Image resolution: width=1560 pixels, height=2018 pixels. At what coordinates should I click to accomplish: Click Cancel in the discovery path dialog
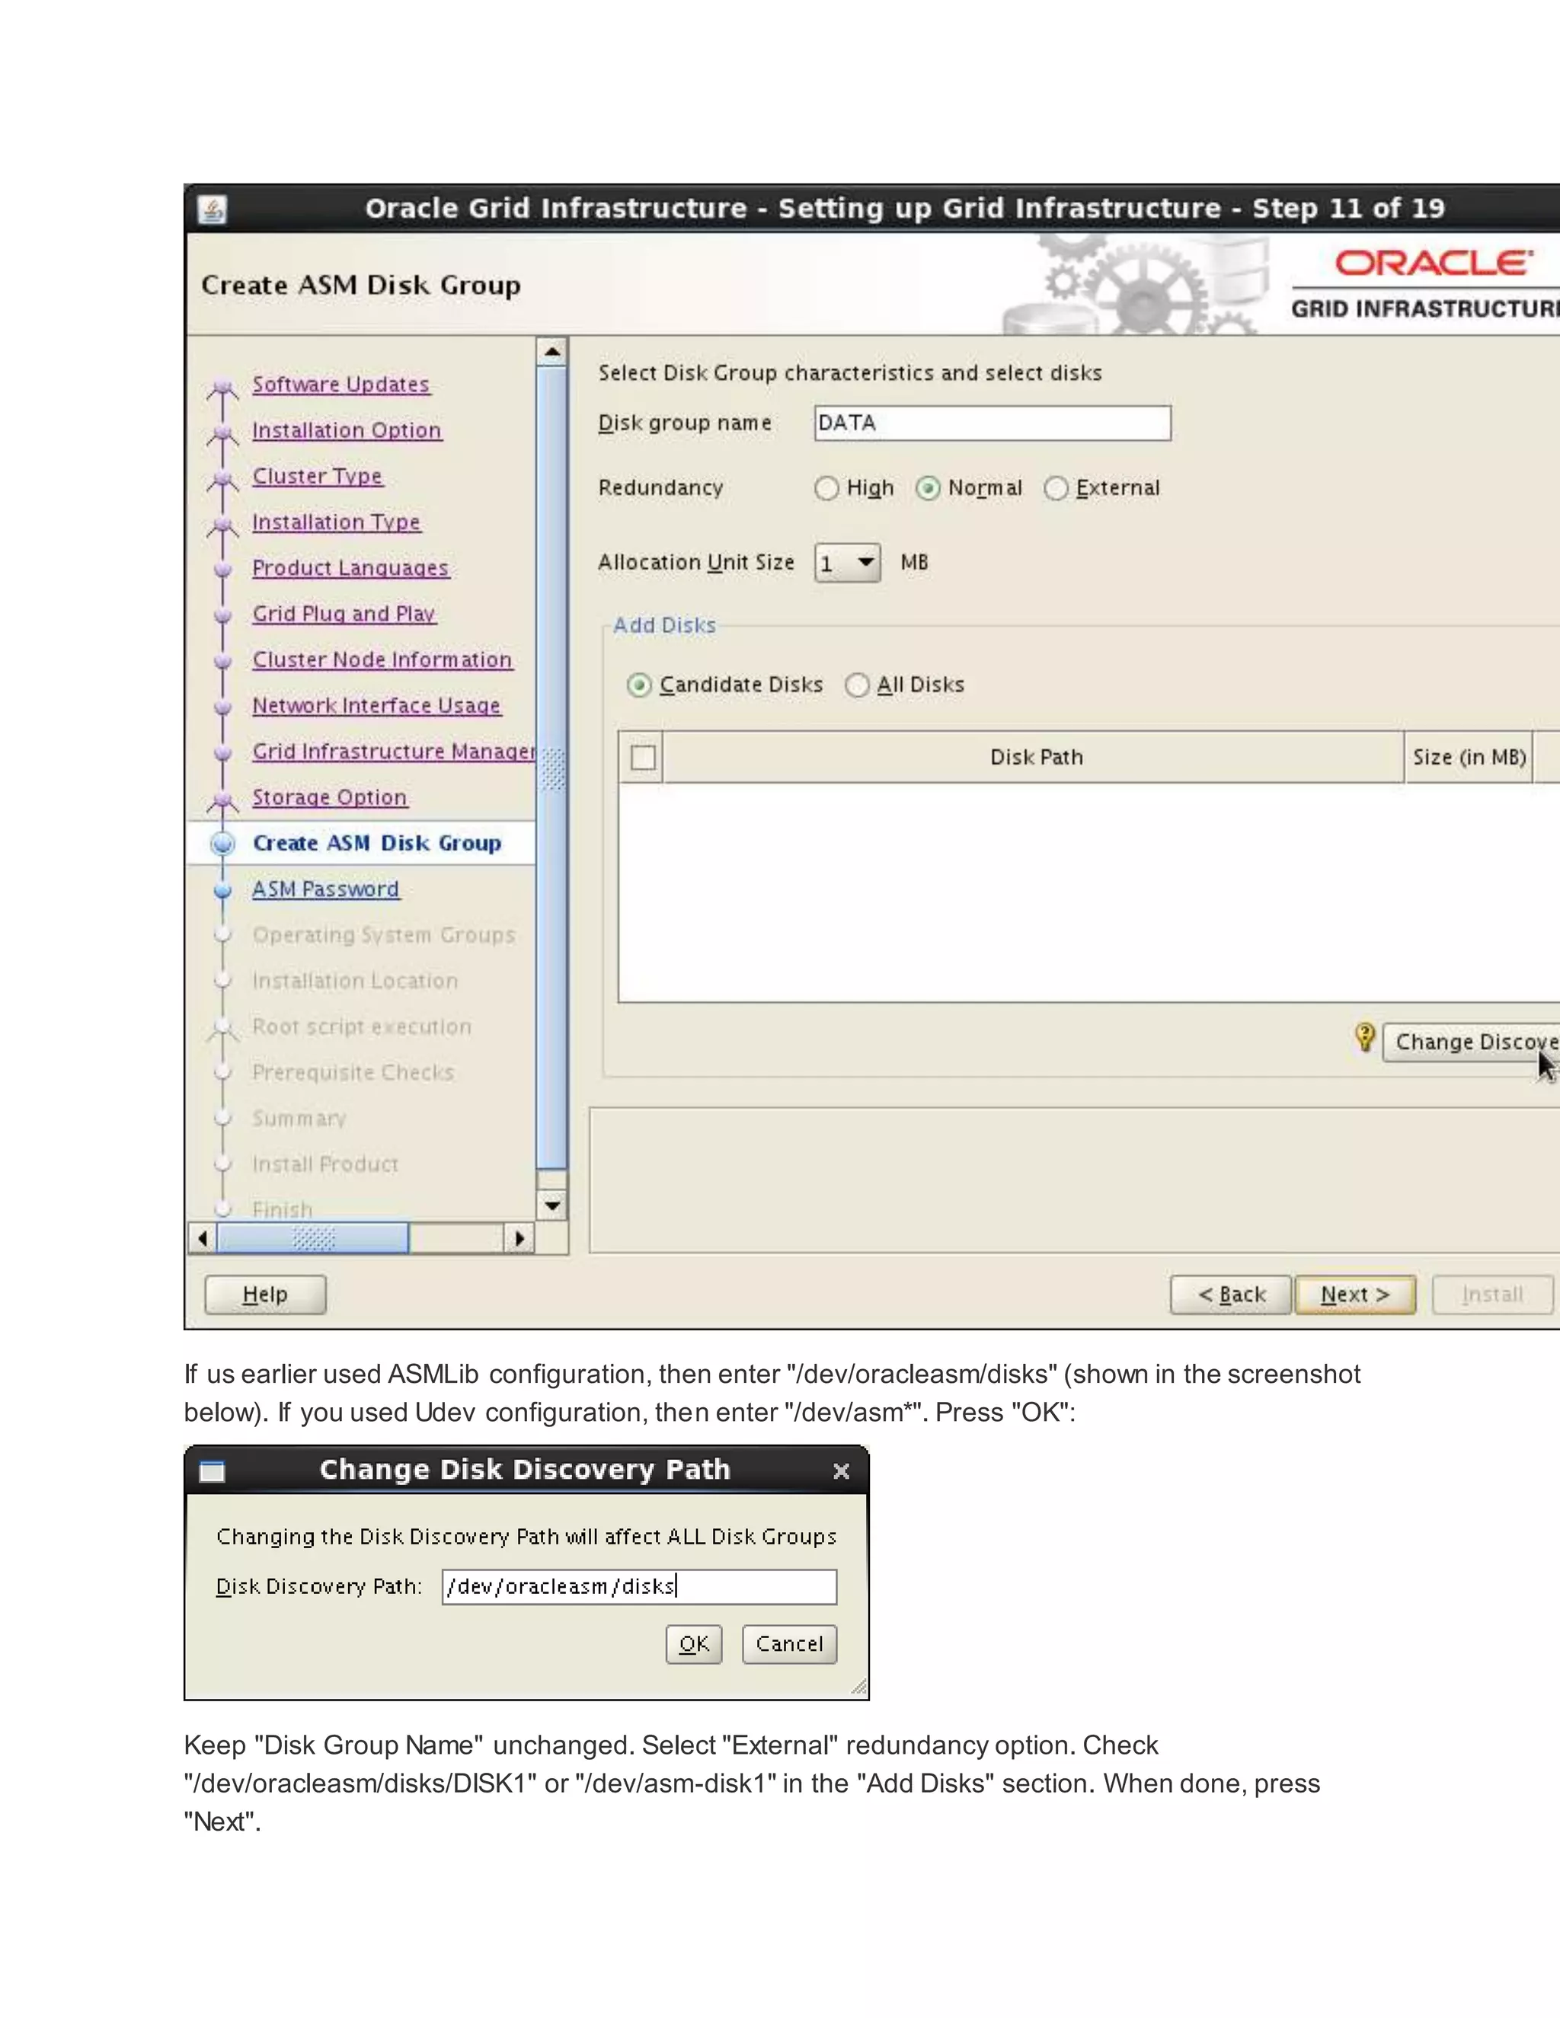(x=789, y=1645)
